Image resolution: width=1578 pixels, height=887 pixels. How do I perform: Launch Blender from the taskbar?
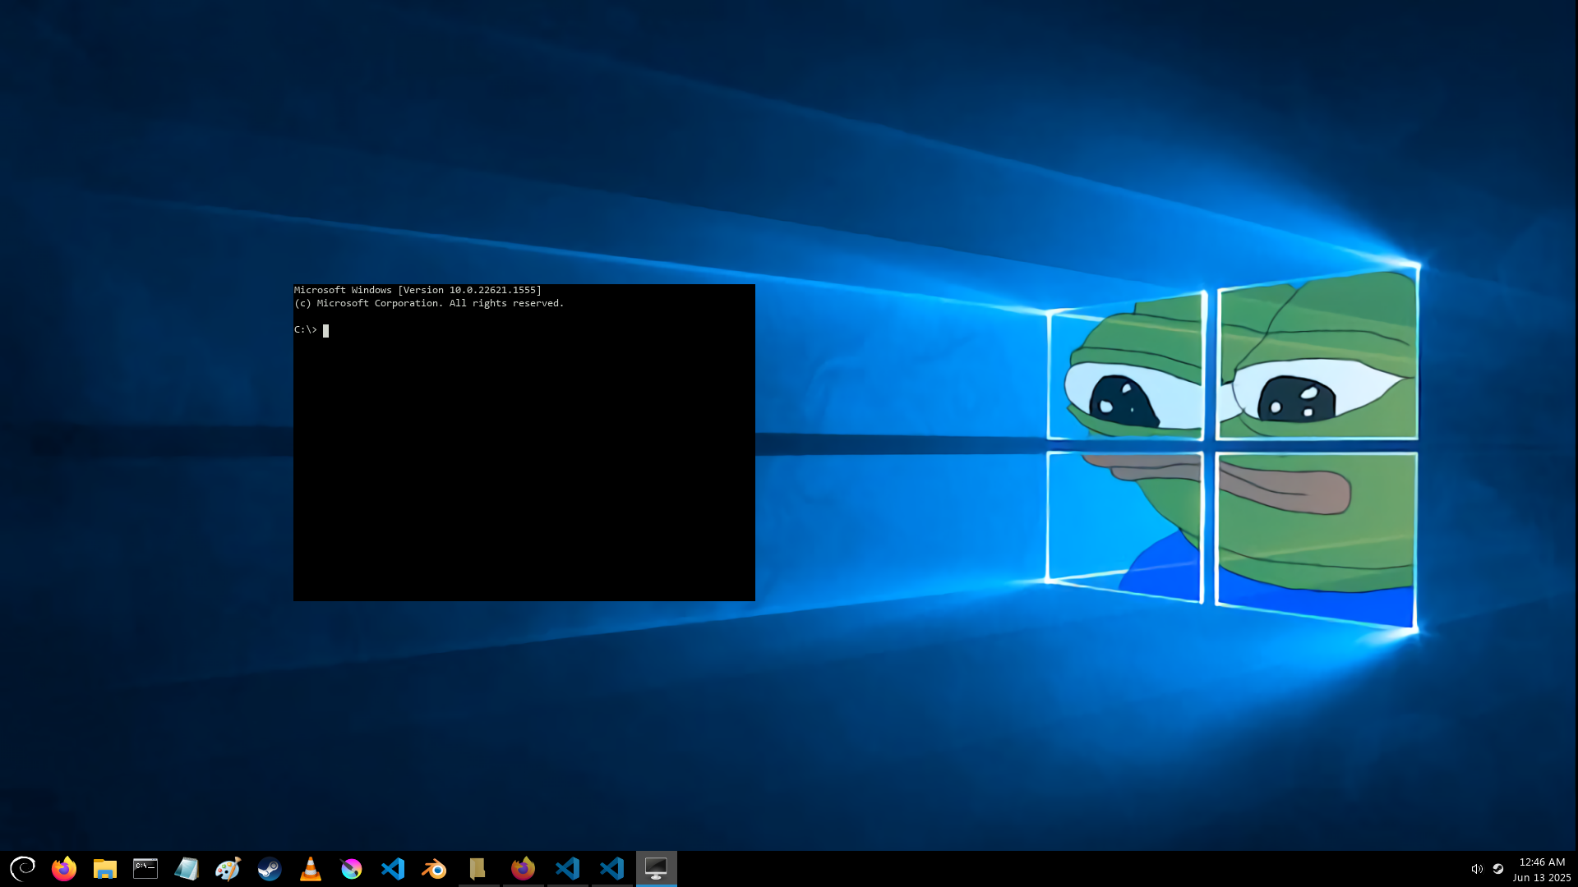[433, 868]
